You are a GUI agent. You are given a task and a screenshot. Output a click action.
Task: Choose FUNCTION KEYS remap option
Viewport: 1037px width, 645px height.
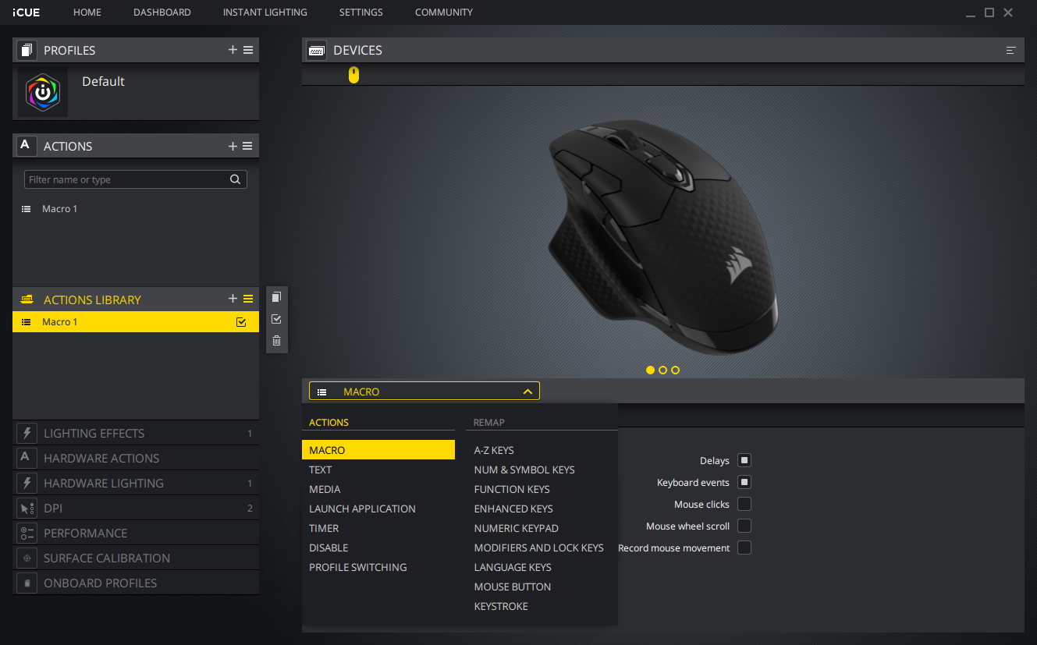(512, 489)
